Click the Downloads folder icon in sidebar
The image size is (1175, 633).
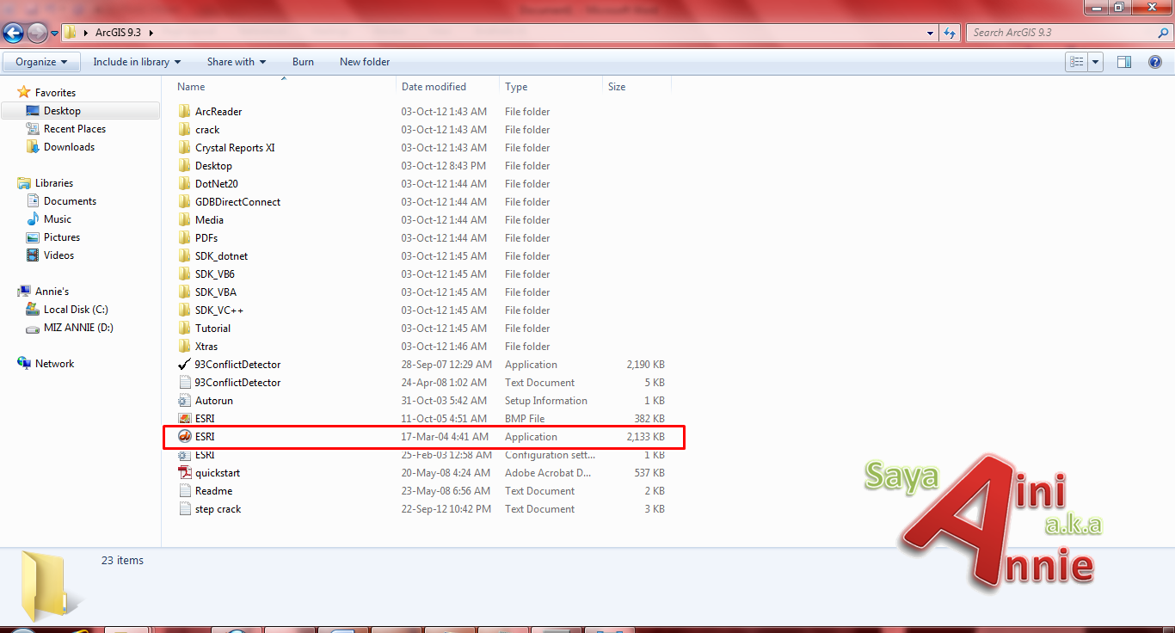tap(33, 147)
